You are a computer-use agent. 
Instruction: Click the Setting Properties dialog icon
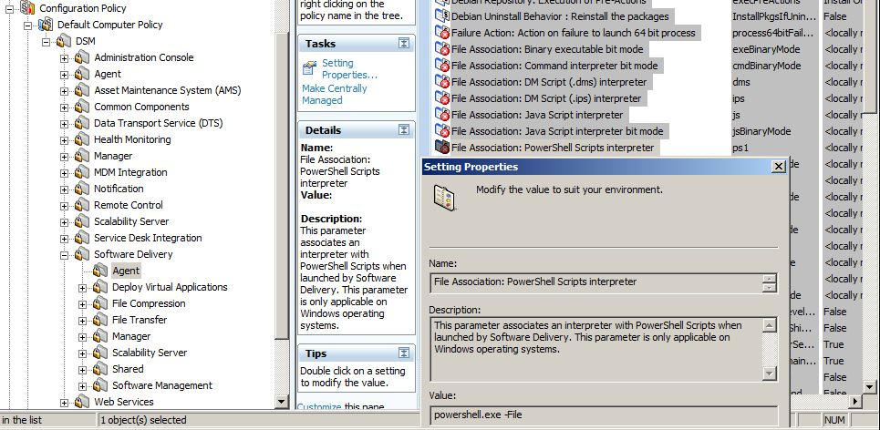pos(444,199)
